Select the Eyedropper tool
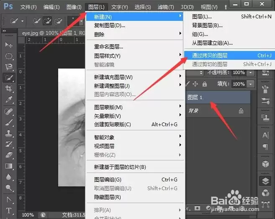This screenshot has width=275, height=219. point(9,99)
